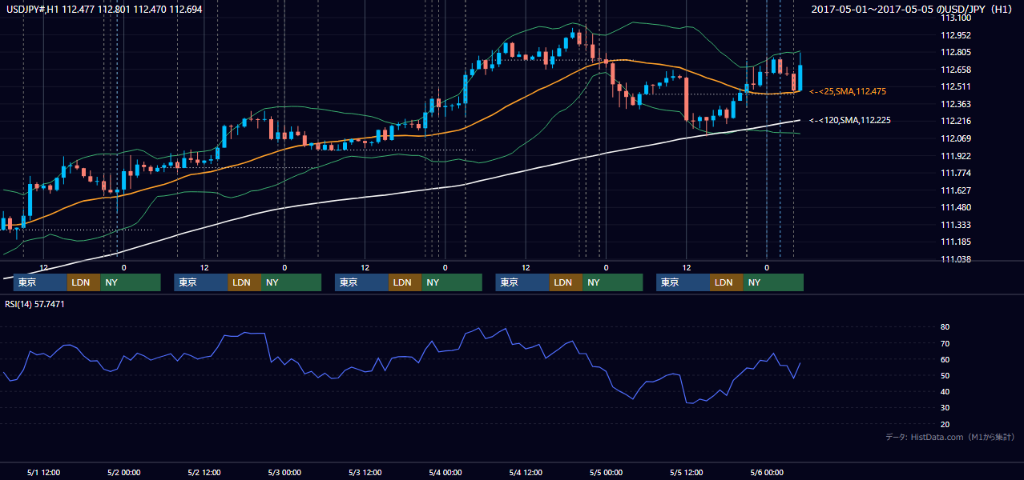
Task: Select the last 東京 session block
Action: pos(683,282)
